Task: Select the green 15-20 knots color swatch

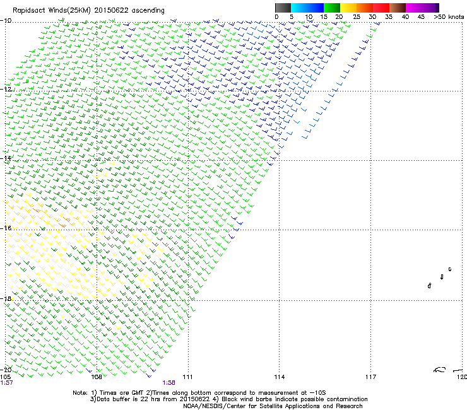Action: tap(332, 8)
